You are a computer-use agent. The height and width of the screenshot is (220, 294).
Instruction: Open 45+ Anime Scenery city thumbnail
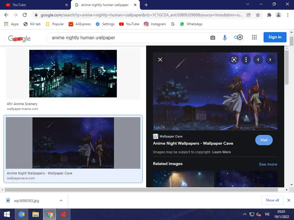click(73, 74)
